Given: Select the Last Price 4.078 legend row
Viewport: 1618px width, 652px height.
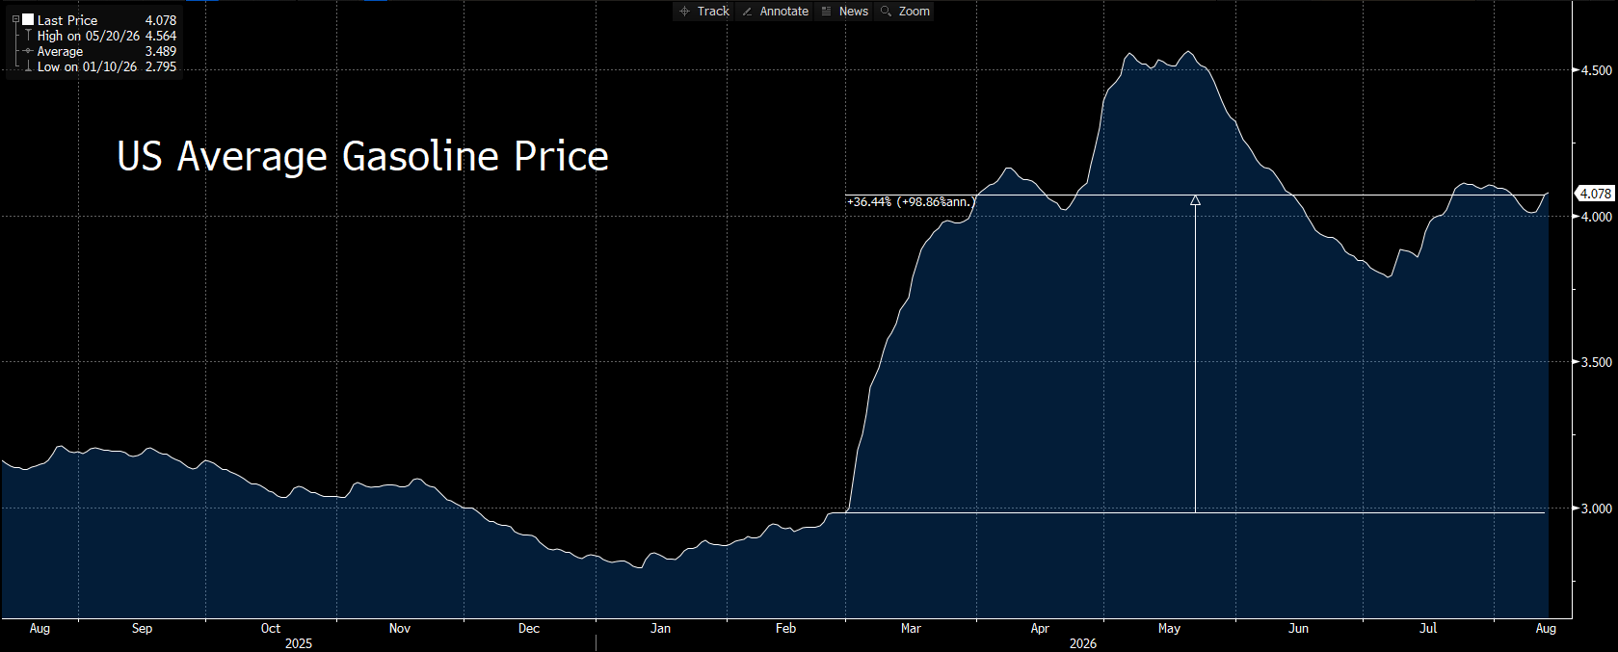Looking at the screenshot, I should 94,20.
